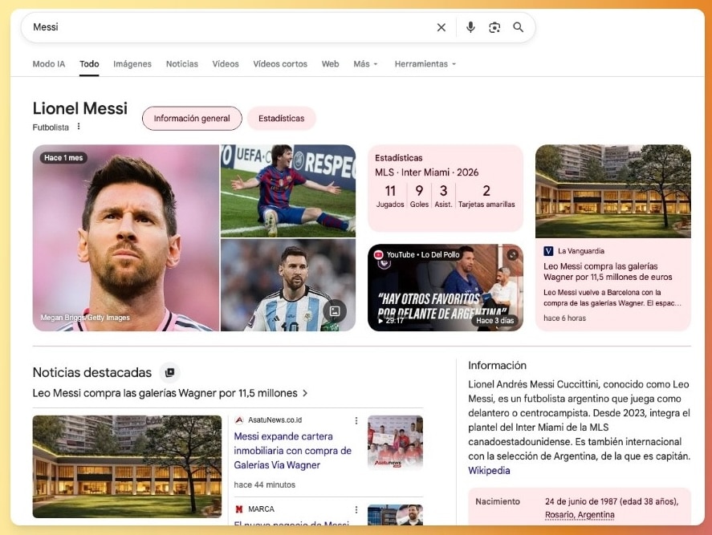
Task: Open the La Vanguardia galerías Wagner photo
Action: tap(613, 191)
